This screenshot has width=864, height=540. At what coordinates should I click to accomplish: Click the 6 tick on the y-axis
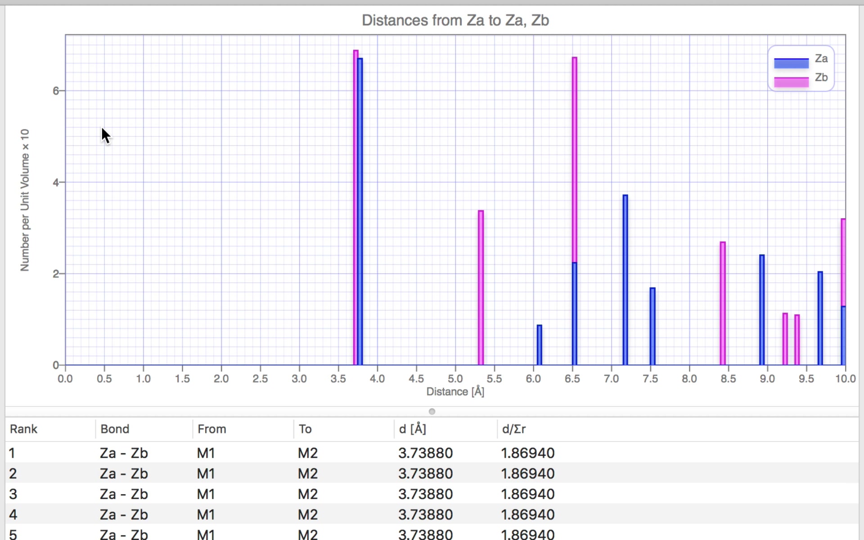point(56,91)
